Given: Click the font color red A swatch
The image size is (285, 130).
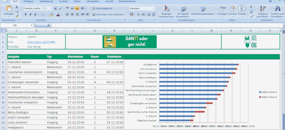Looking at the screenshot, I should pyautogui.click(x=58, y=14).
